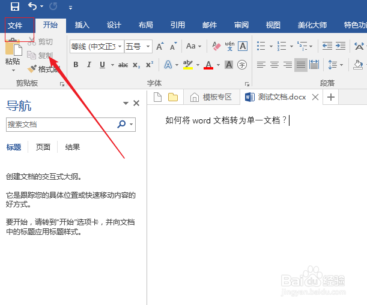
Task: Switch to the 邮件 ribbon tab
Action: tap(210, 25)
